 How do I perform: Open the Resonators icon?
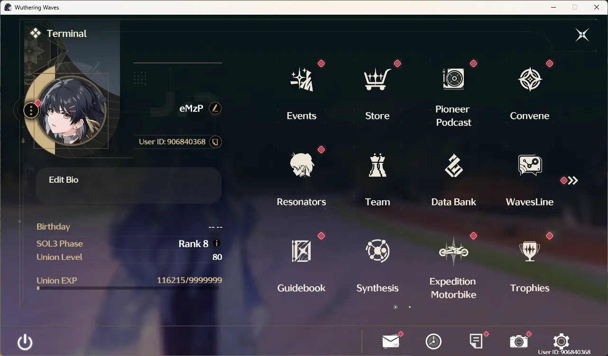[302, 165]
